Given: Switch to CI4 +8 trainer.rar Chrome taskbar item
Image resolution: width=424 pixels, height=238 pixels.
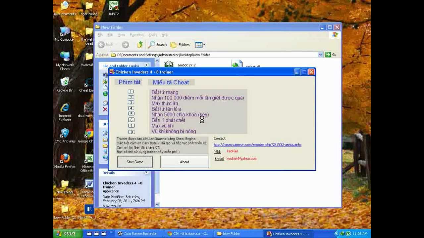Looking at the screenshot, I should point(189,234).
